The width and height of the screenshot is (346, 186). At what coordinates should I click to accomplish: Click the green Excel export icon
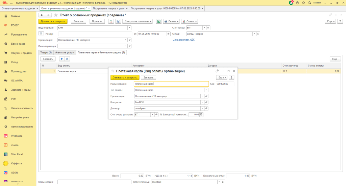(x=159, y=21)
